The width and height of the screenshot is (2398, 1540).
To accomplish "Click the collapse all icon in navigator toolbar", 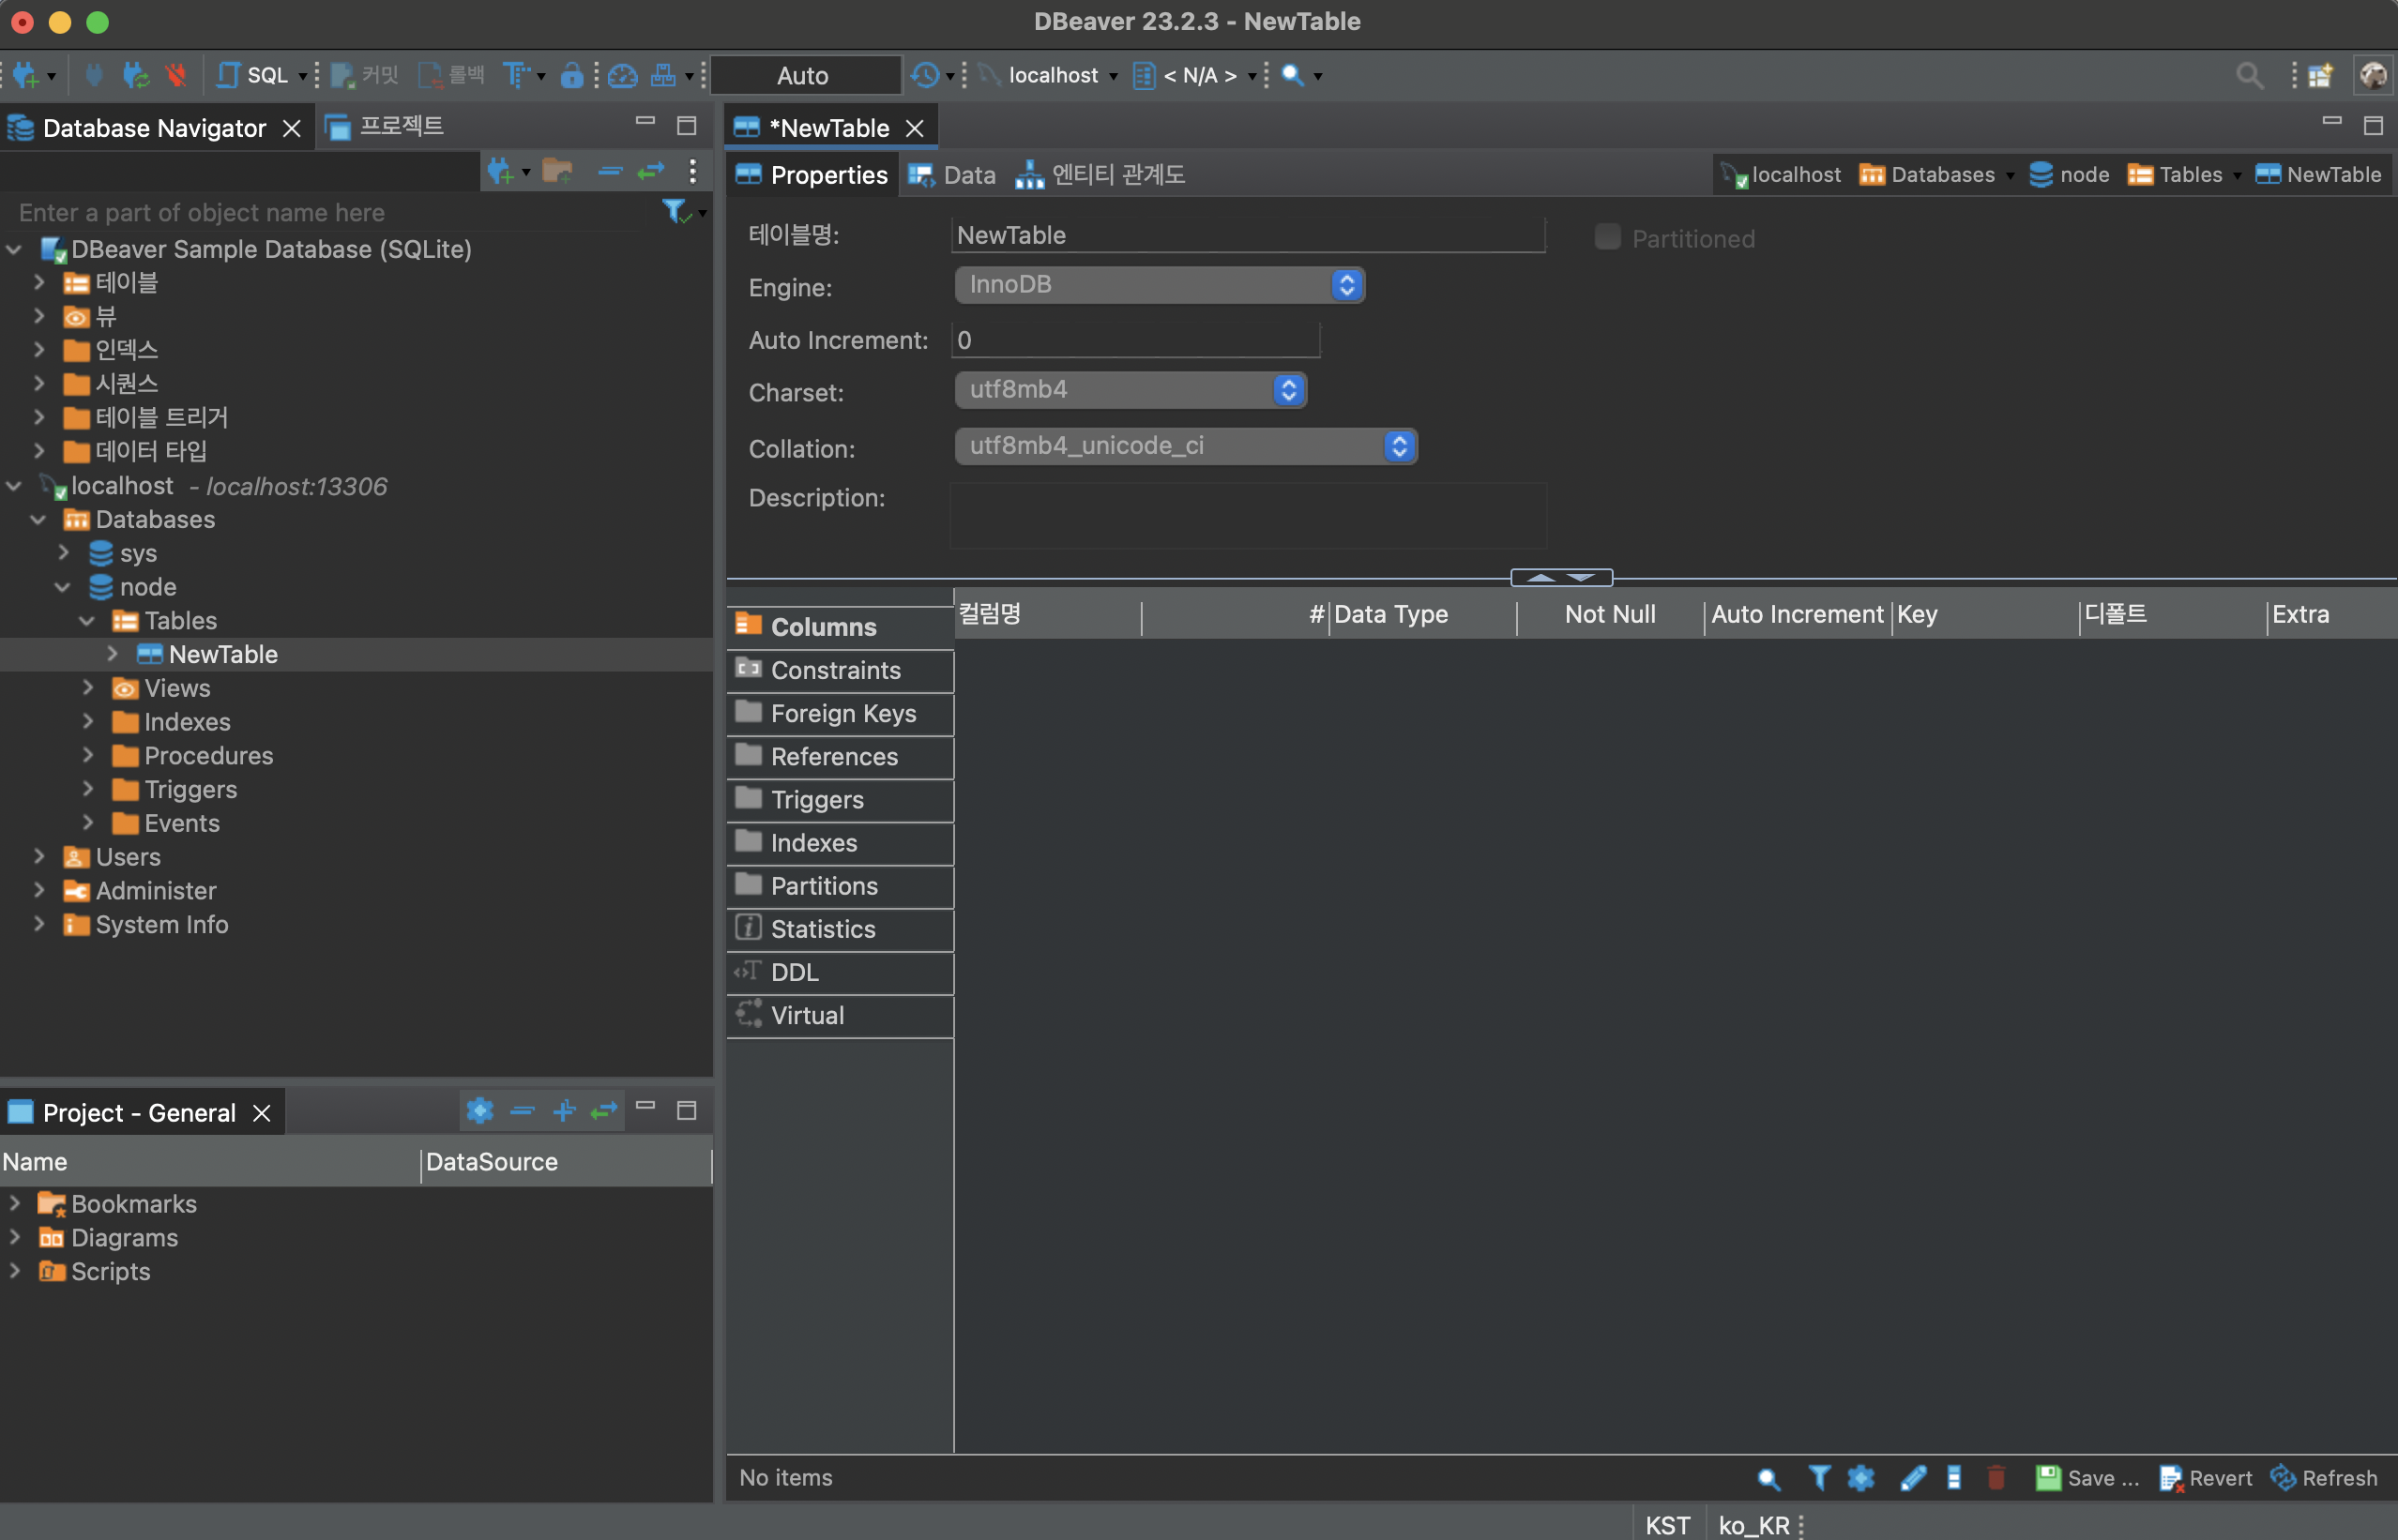I will (x=610, y=171).
